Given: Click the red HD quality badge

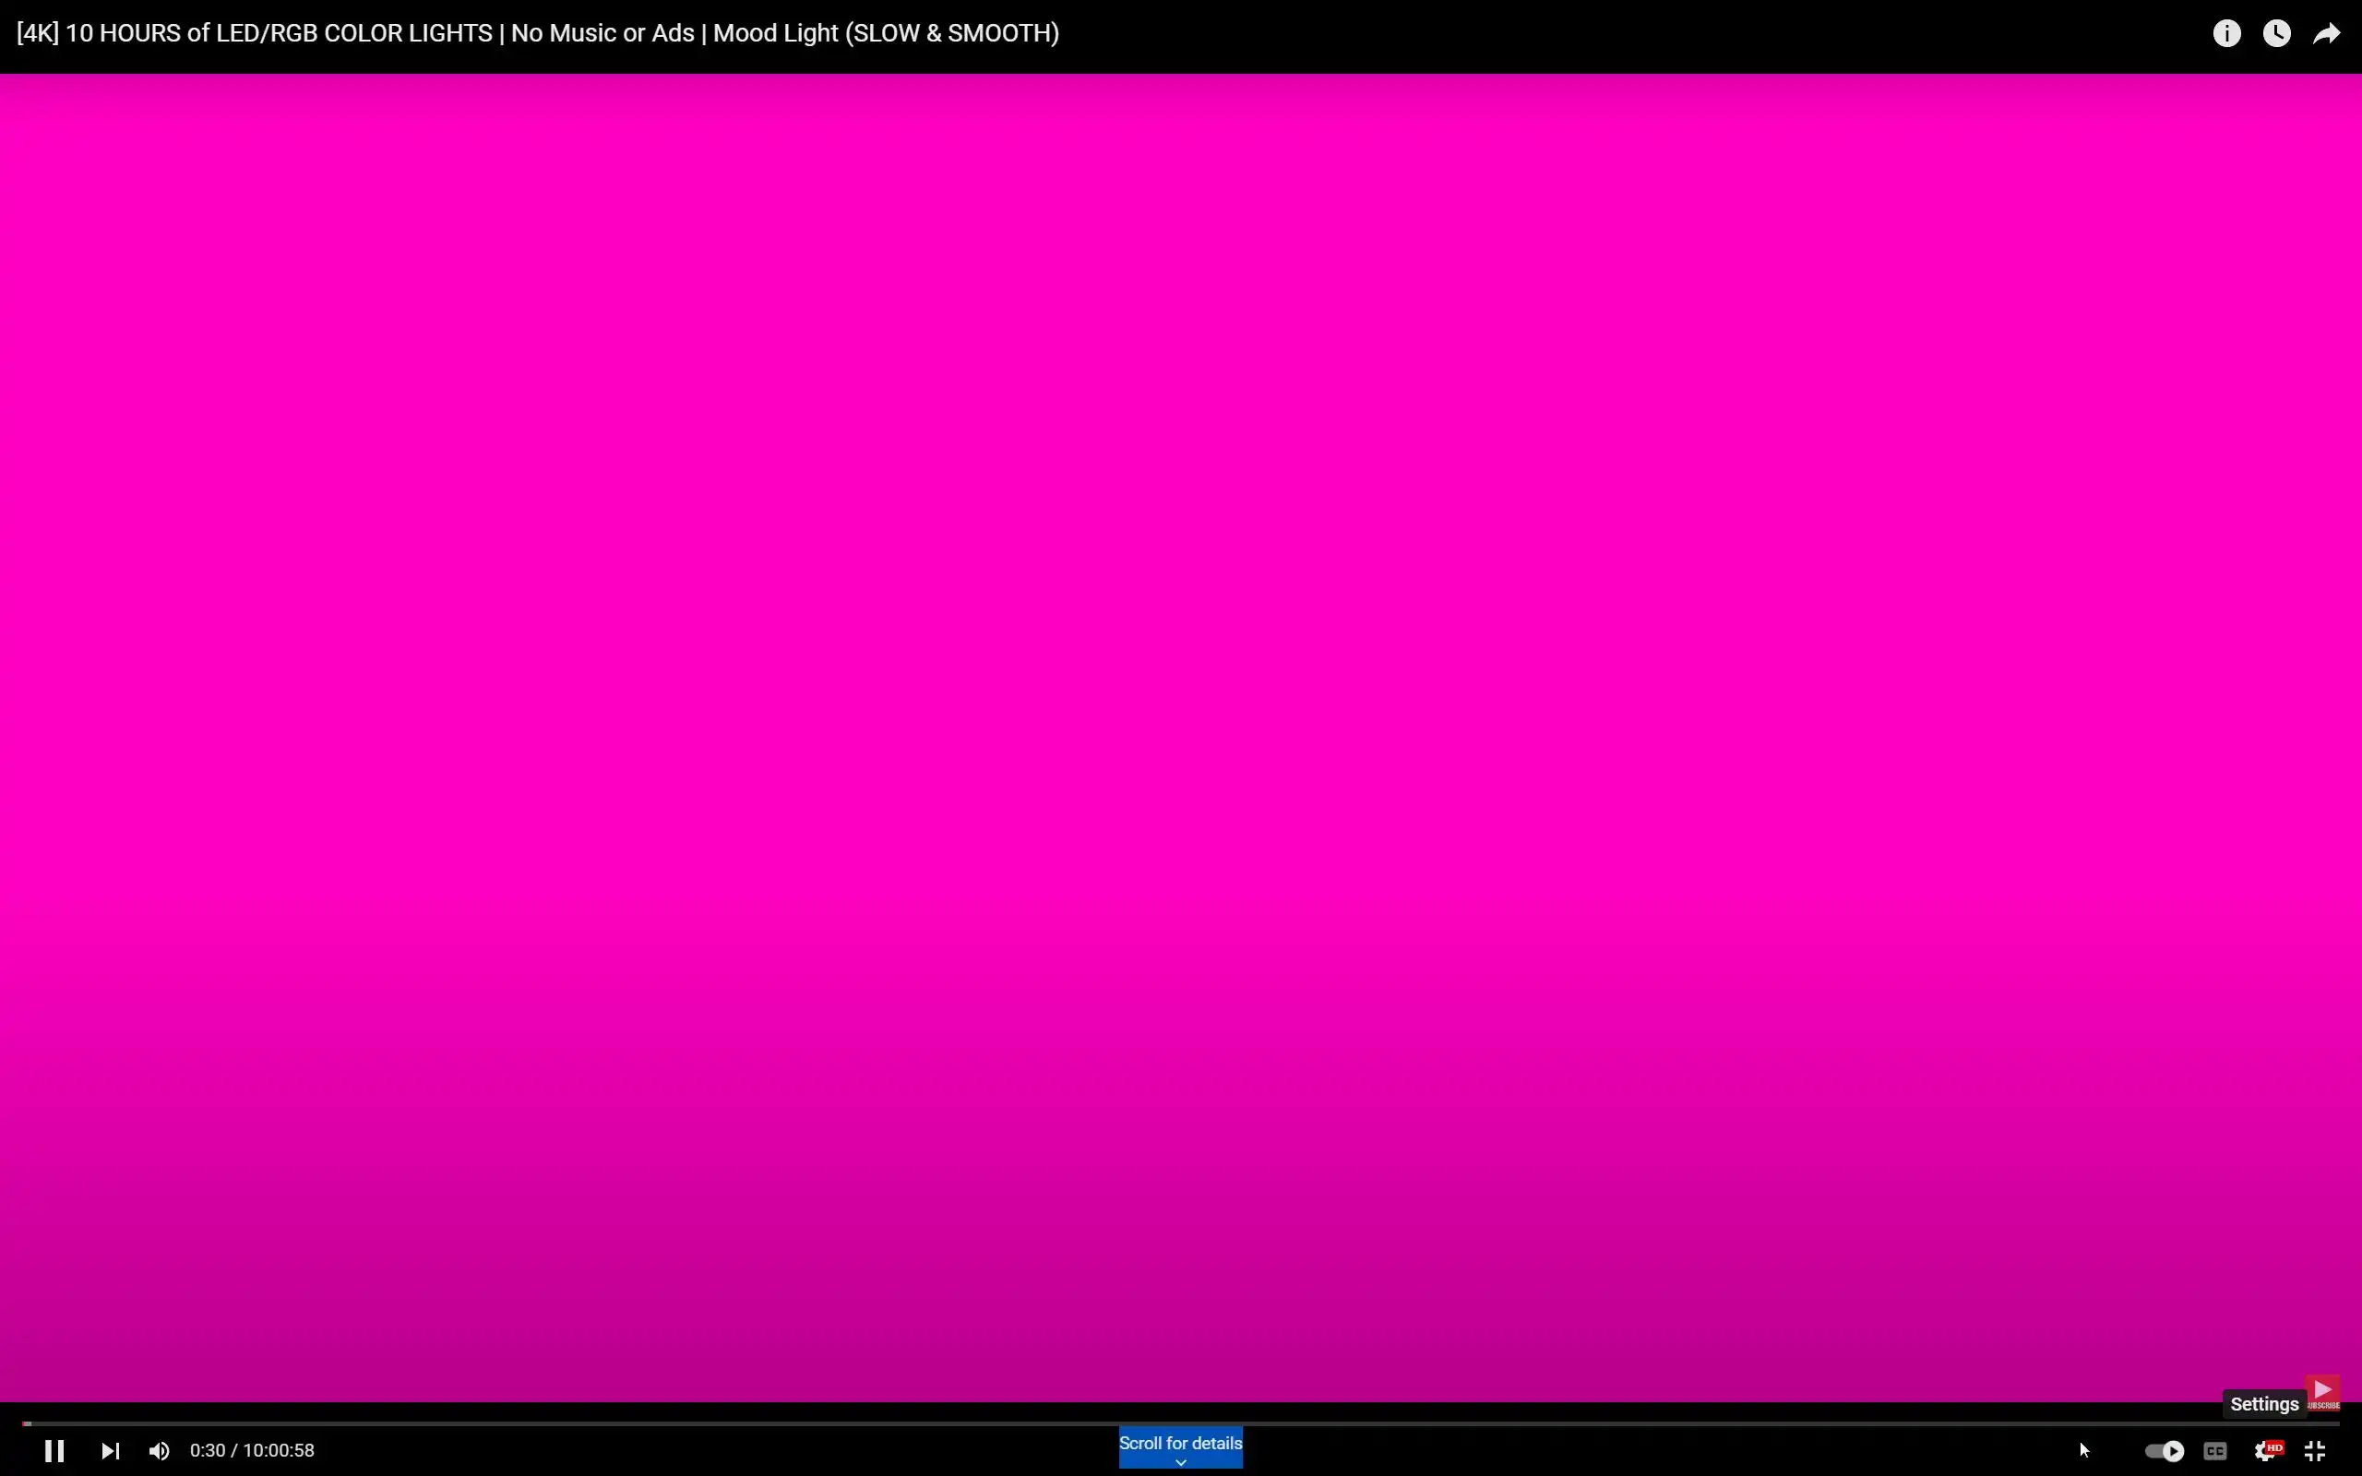Looking at the screenshot, I should 2275,1446.
